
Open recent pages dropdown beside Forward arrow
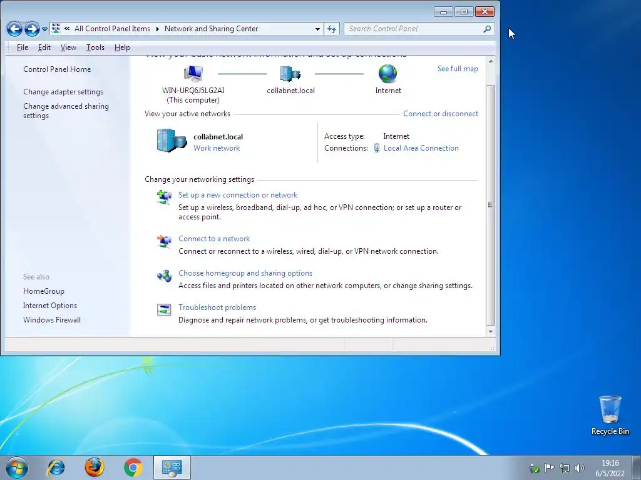tap(44, 29)
